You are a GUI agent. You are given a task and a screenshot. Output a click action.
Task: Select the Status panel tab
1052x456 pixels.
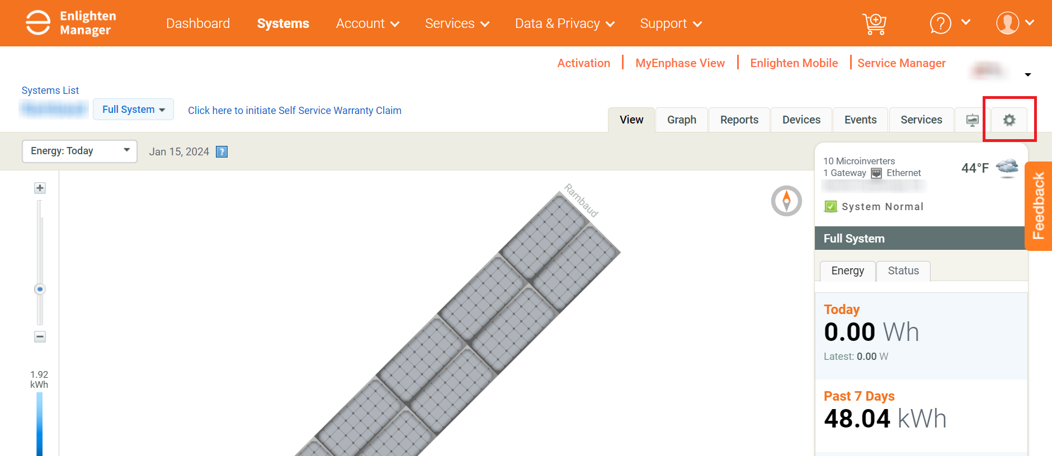point(903,271)
